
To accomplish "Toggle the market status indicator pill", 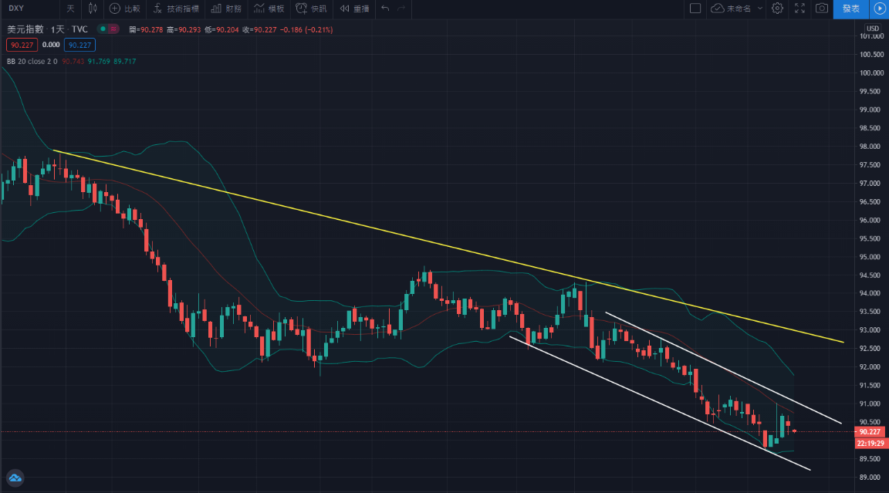I will [108, 29].
